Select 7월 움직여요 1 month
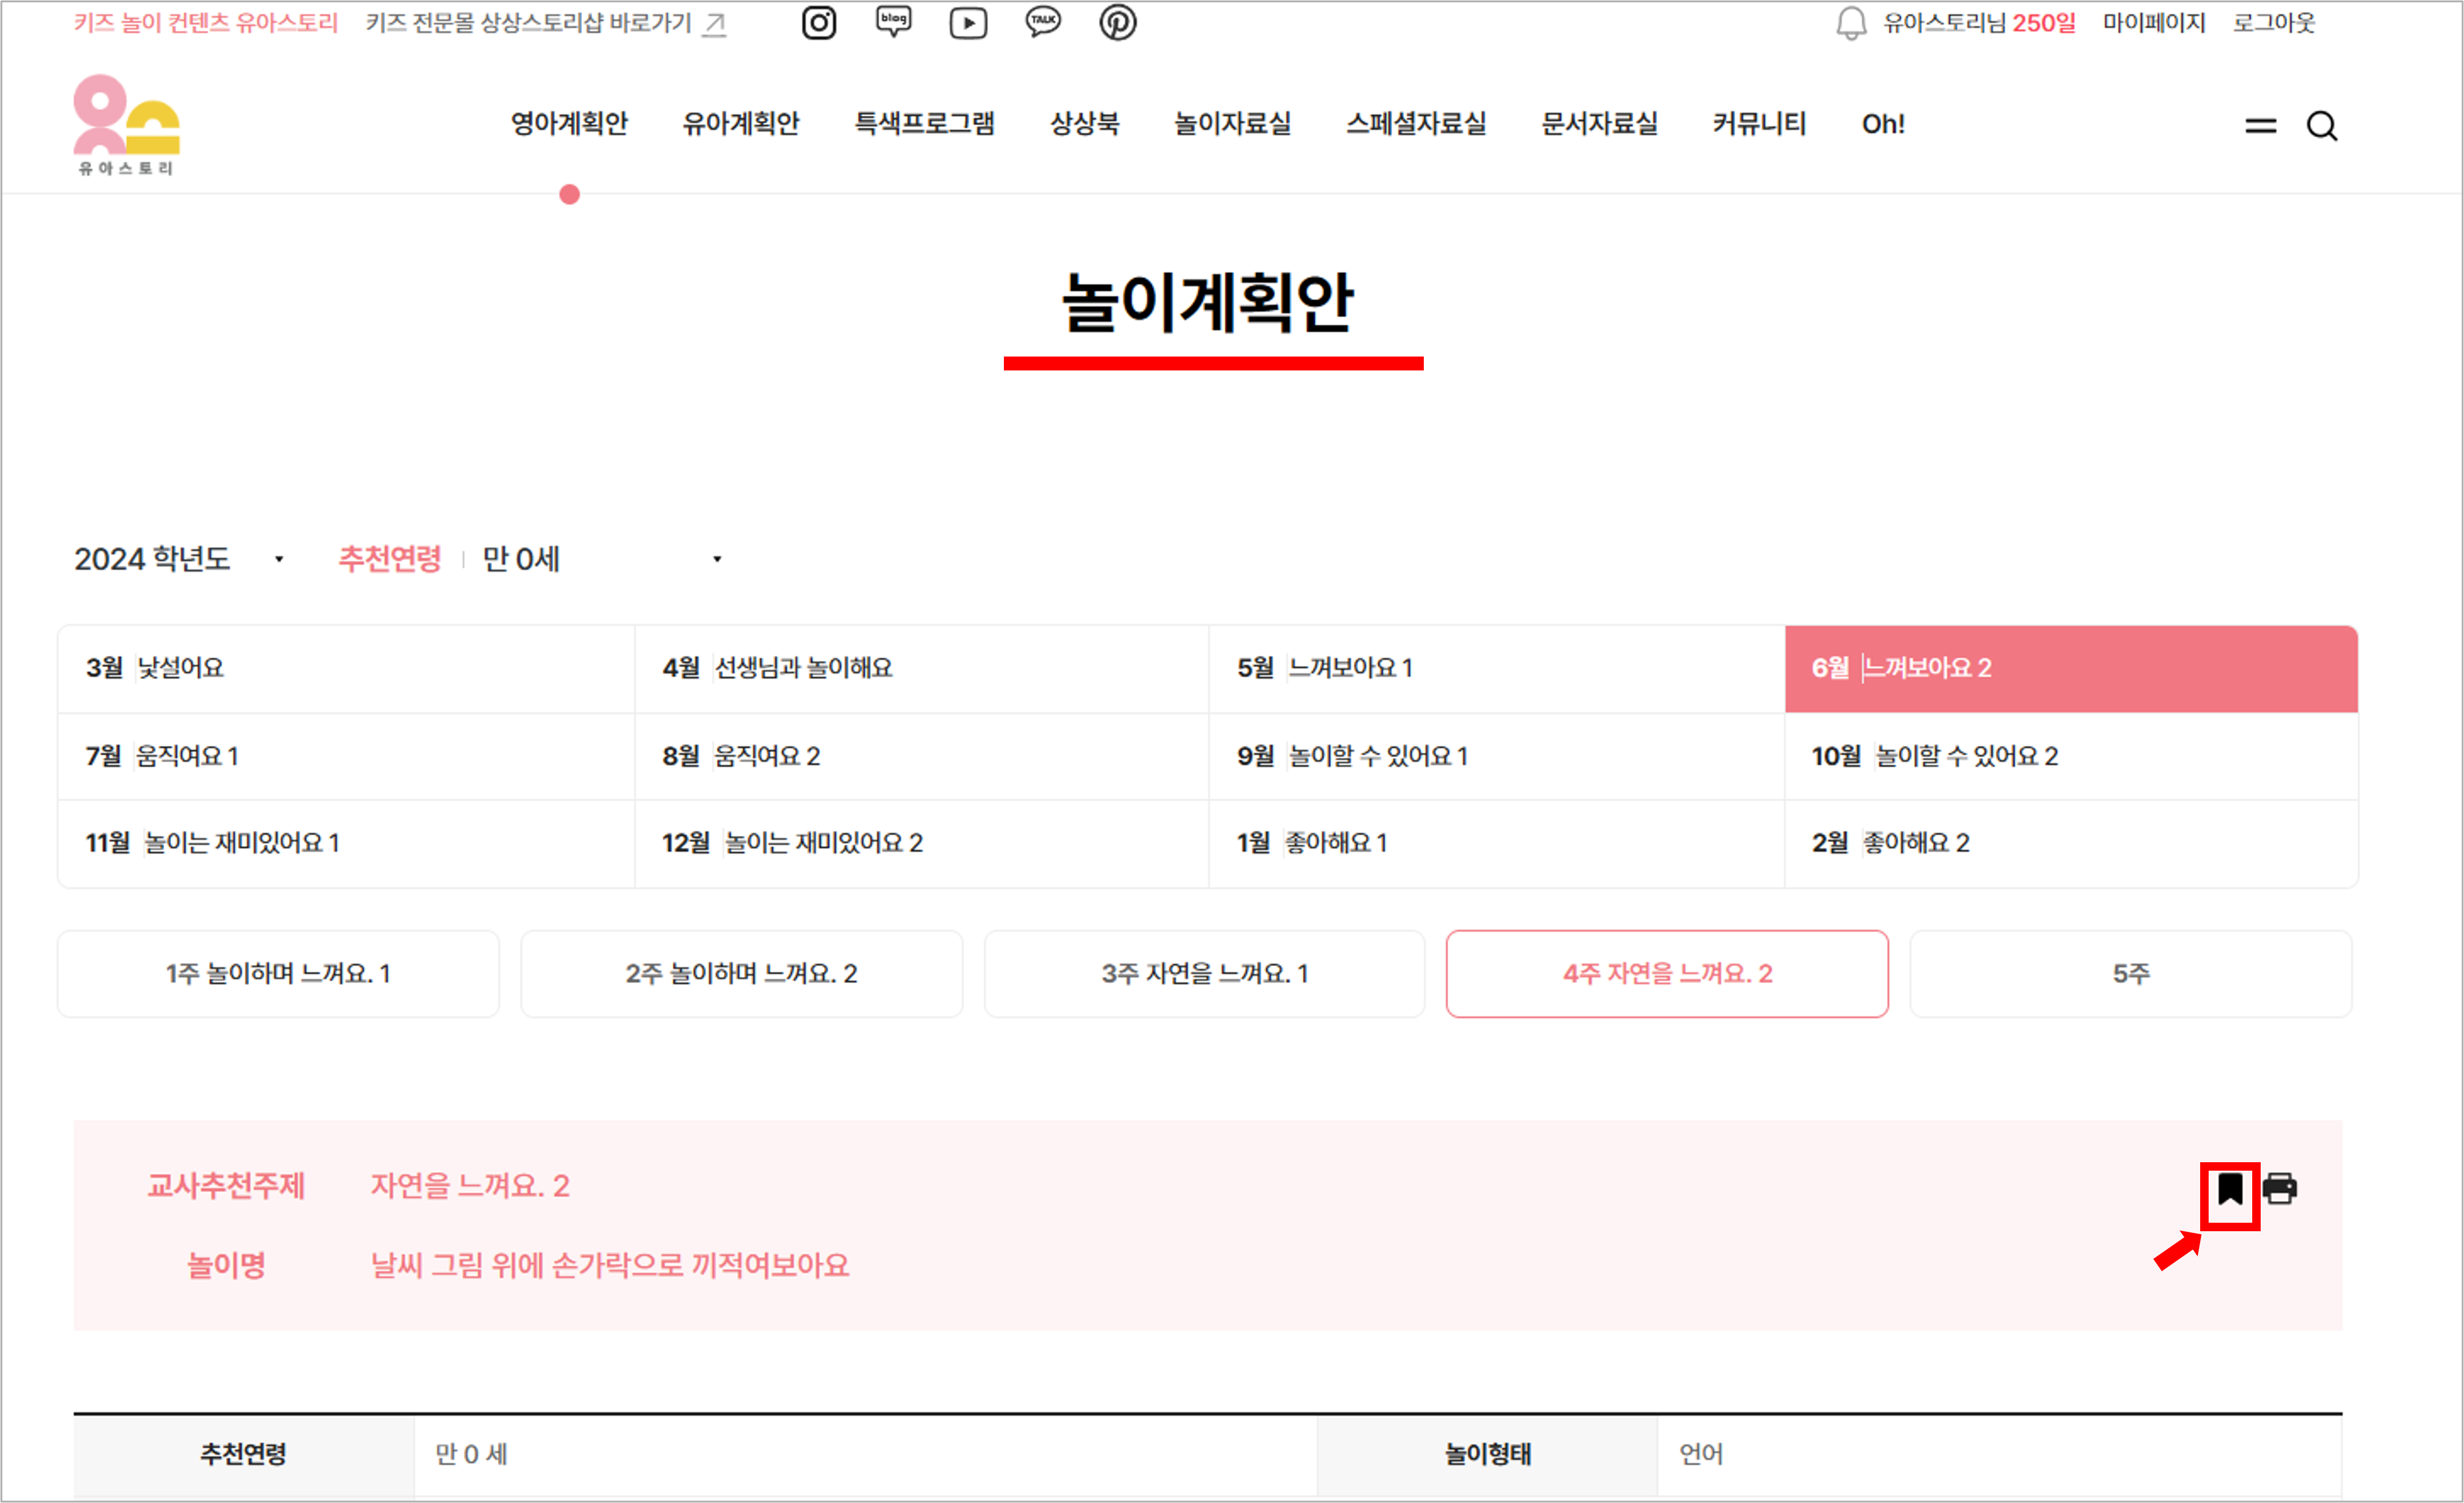Screen dimensions: 2464x1503 pyautogui.click(x=346, y=757)
